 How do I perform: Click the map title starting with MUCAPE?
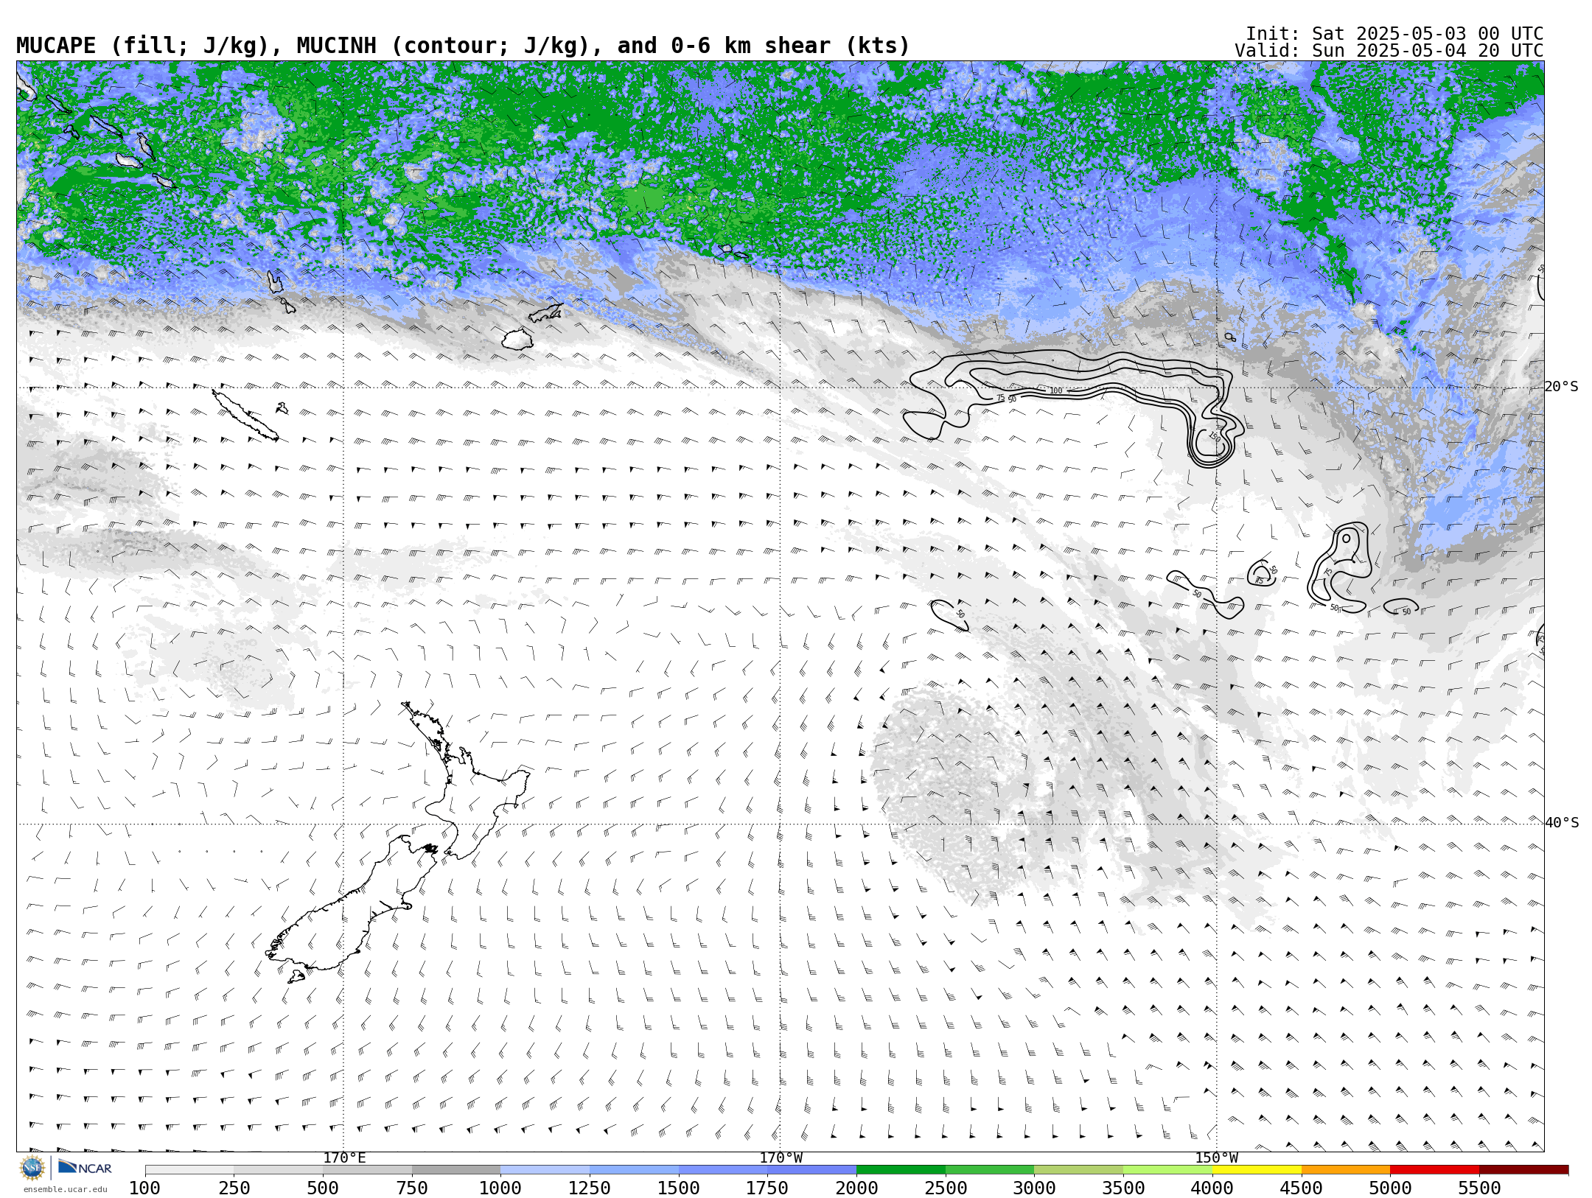[463, 46]
